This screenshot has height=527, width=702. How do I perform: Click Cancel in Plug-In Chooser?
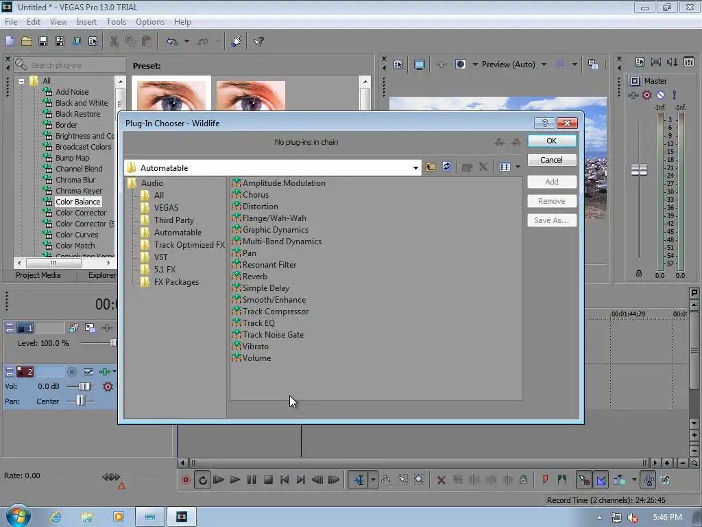[x=552, y=160]
